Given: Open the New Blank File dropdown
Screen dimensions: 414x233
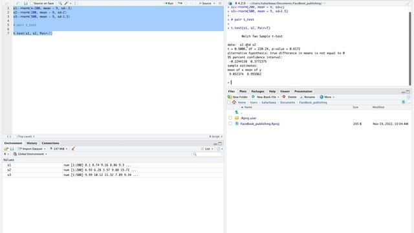Looking at the screenshot, I should pyautogui.click(x=266, y=97).
